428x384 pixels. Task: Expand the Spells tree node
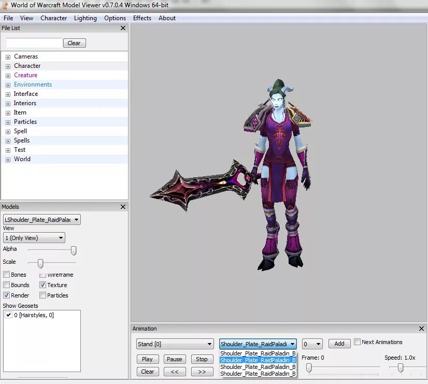tap(8, 141)
